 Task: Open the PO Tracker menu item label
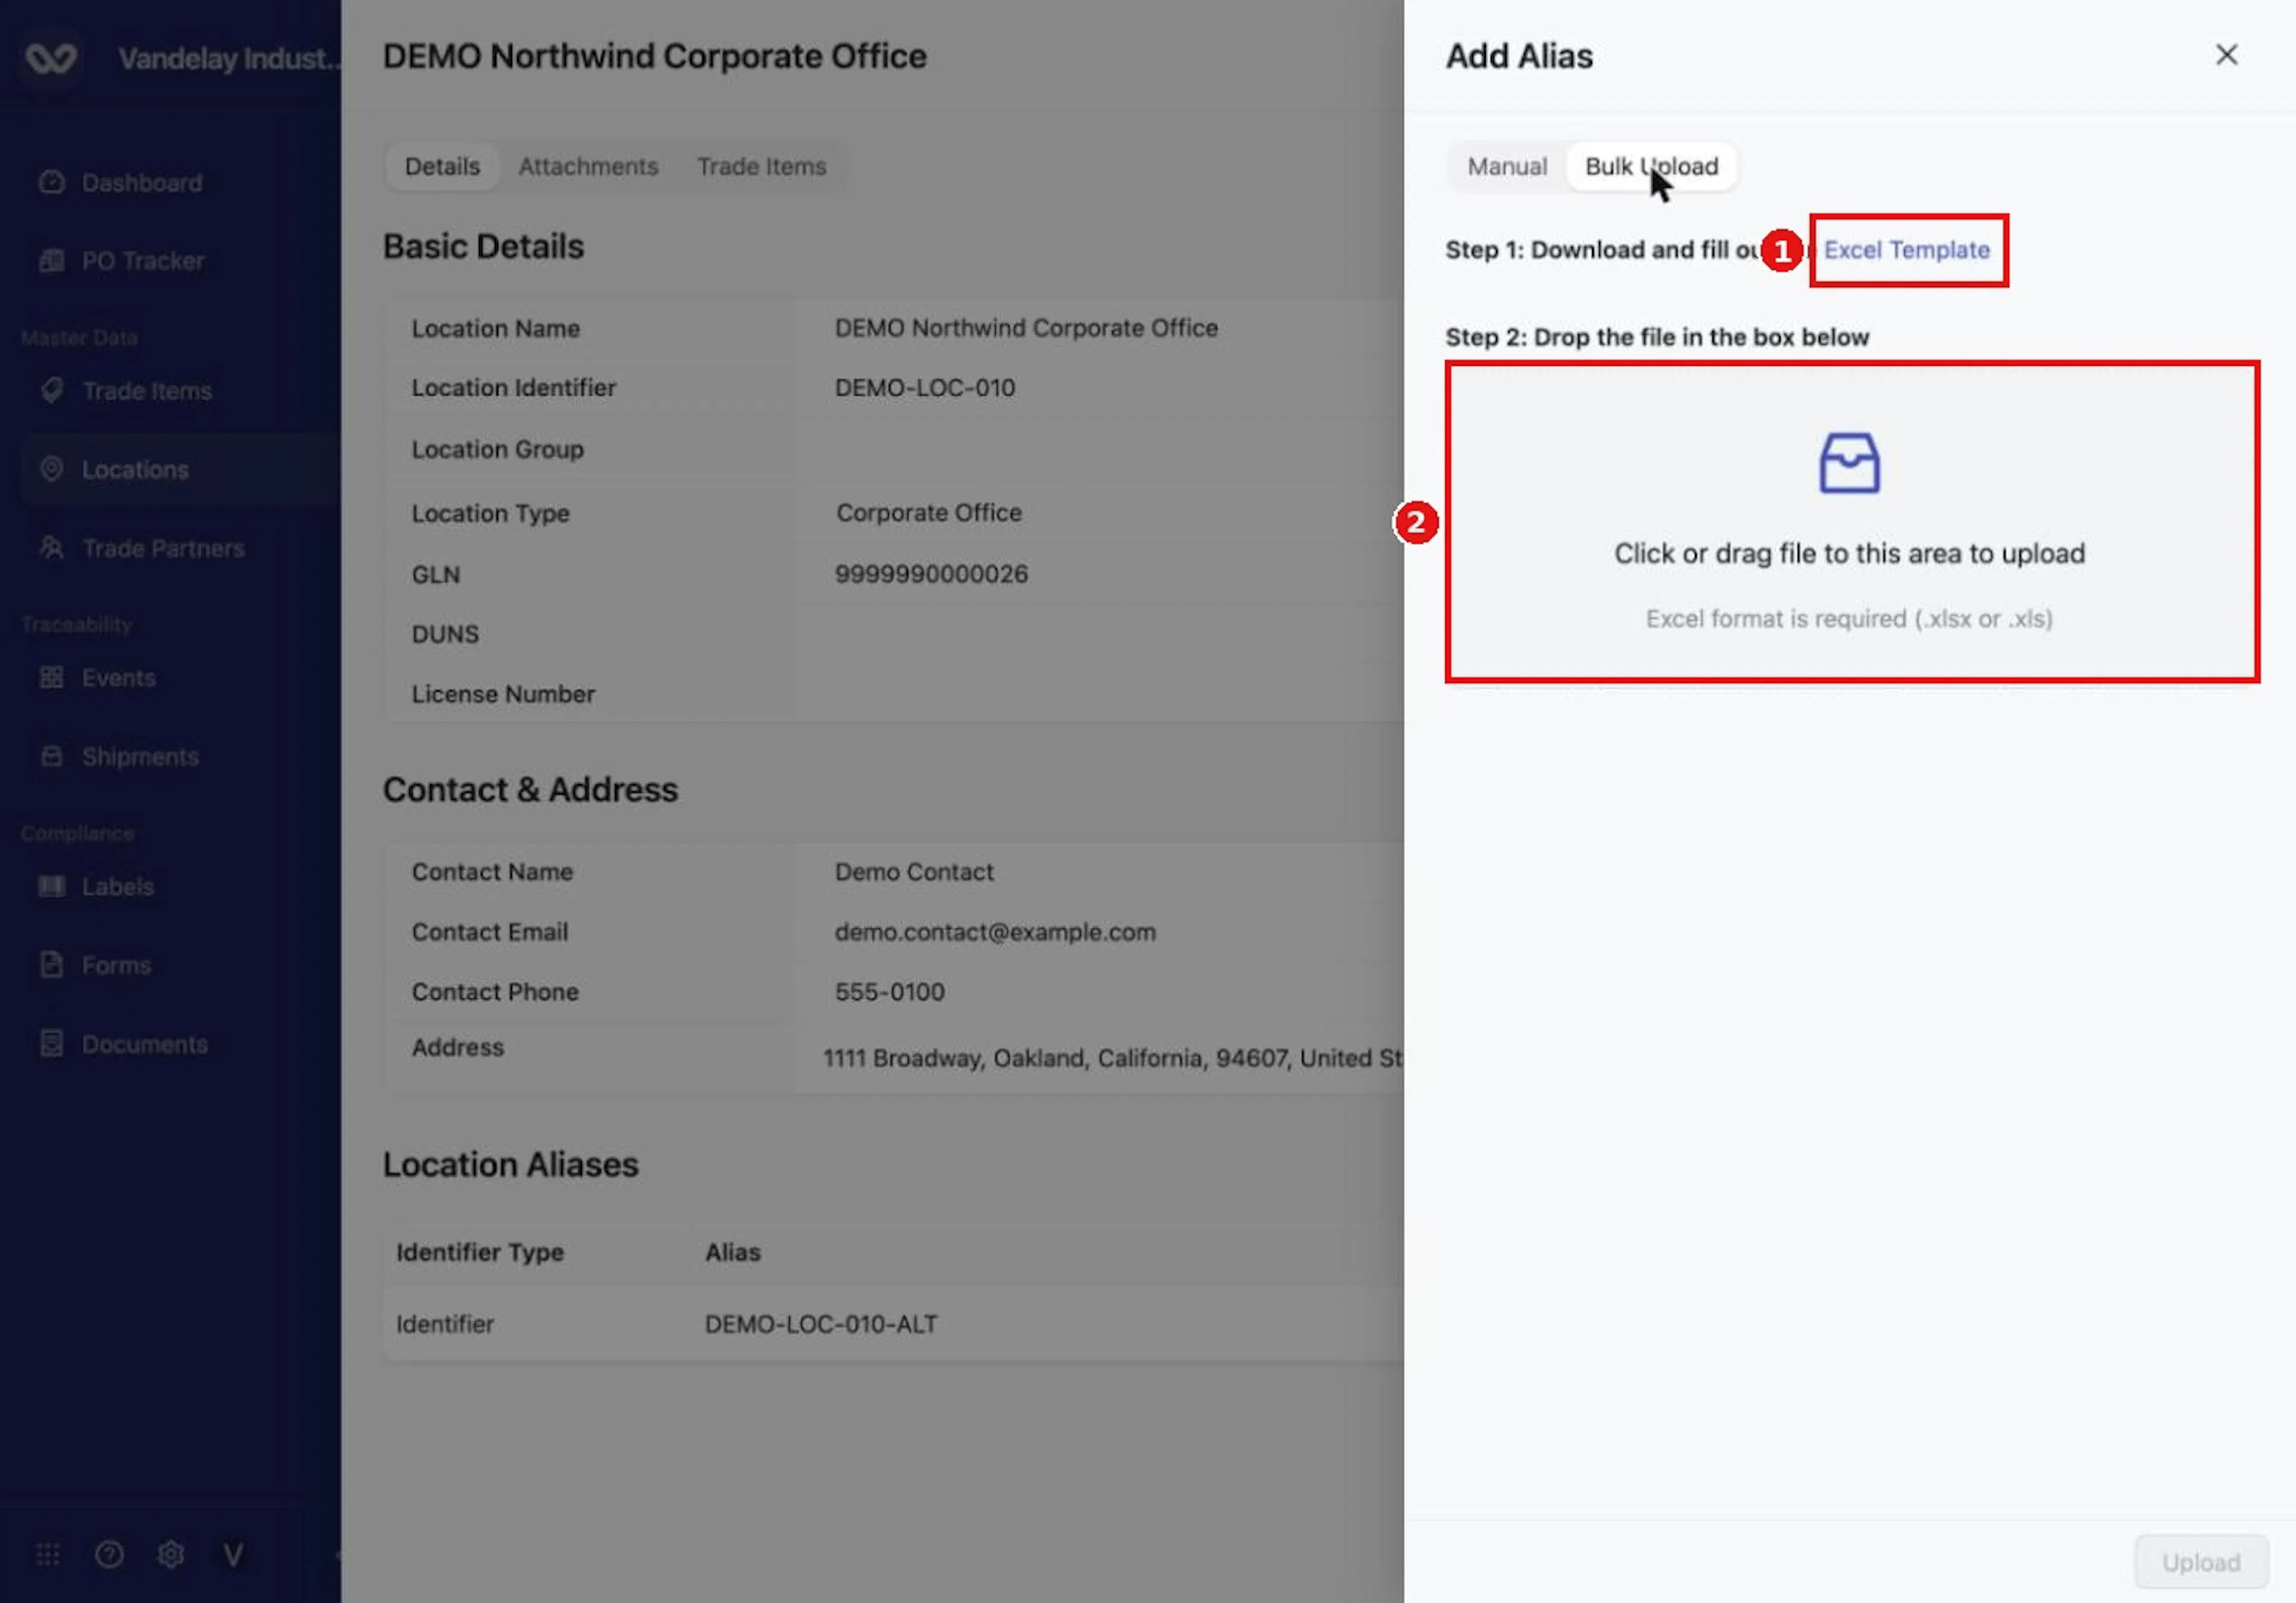(143, 261)
